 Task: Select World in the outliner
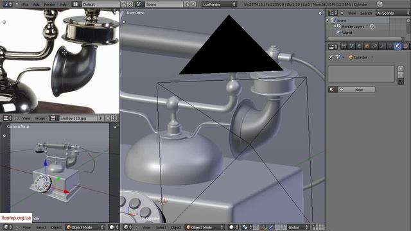347,33
